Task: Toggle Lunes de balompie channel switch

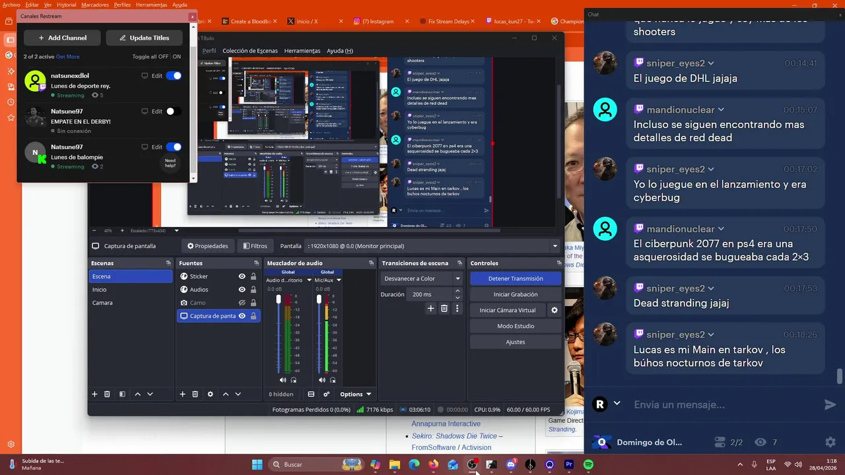Action: pos(174,147)
